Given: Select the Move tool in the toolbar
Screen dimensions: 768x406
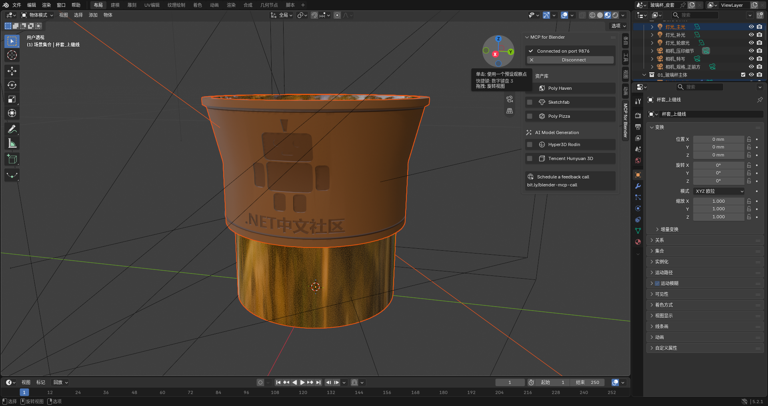Looking at the screenshot, I should click(12, 71).
